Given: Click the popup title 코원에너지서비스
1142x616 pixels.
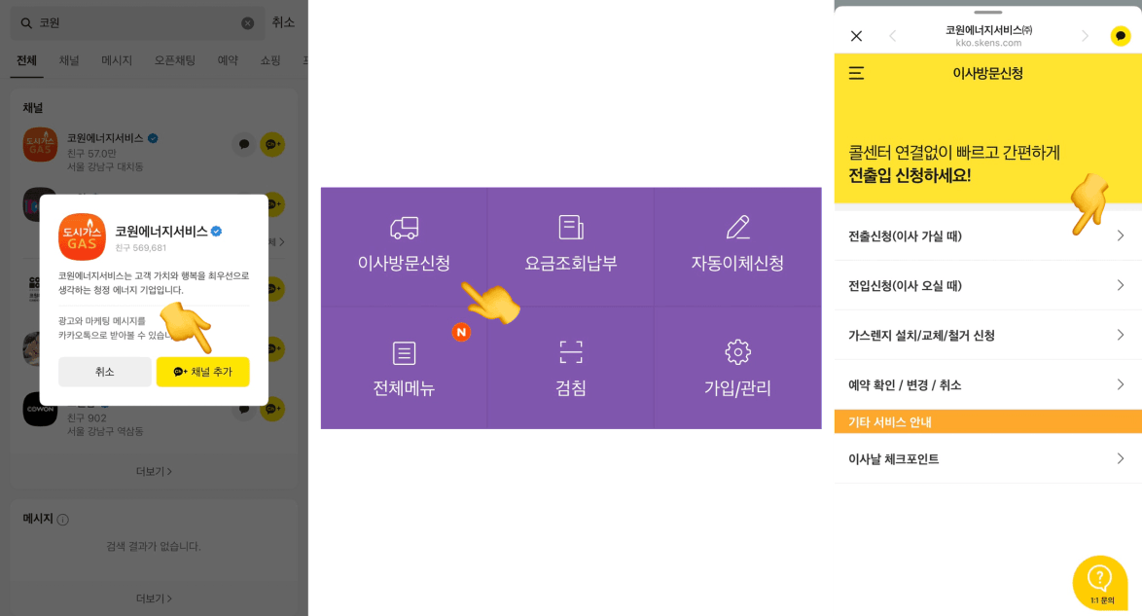Looking at the screenshot, I should pos(161,231).
